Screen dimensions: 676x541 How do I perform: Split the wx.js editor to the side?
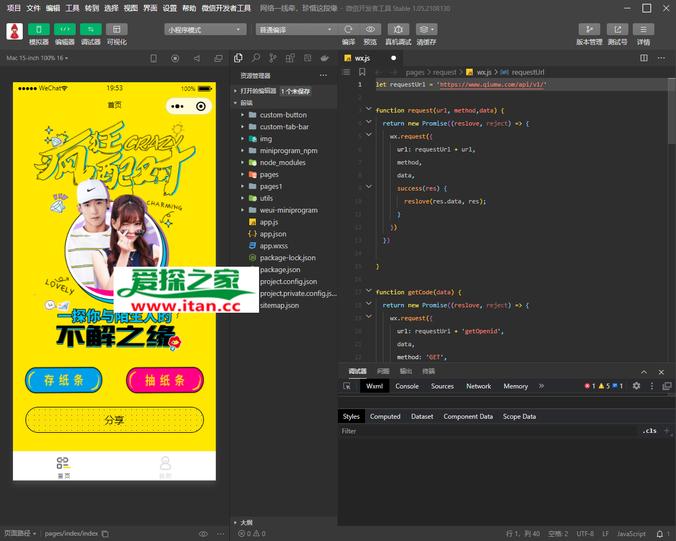(x=644, y=58)
